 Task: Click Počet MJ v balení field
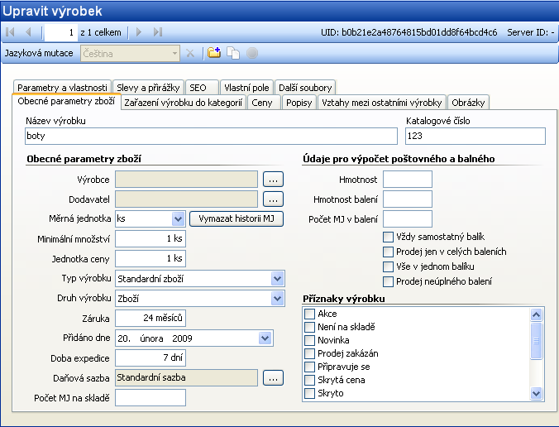[x=408, y=219]
